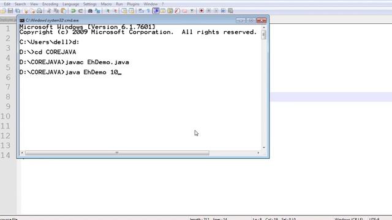Viewport: 392px width, 220px height.
Task: Click the 'Microsoft Windows [Version 6.1.7601]' line
Action: [87, 27]
